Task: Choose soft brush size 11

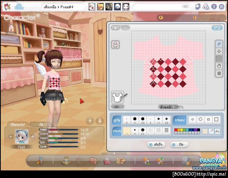Action: [158, 120]
